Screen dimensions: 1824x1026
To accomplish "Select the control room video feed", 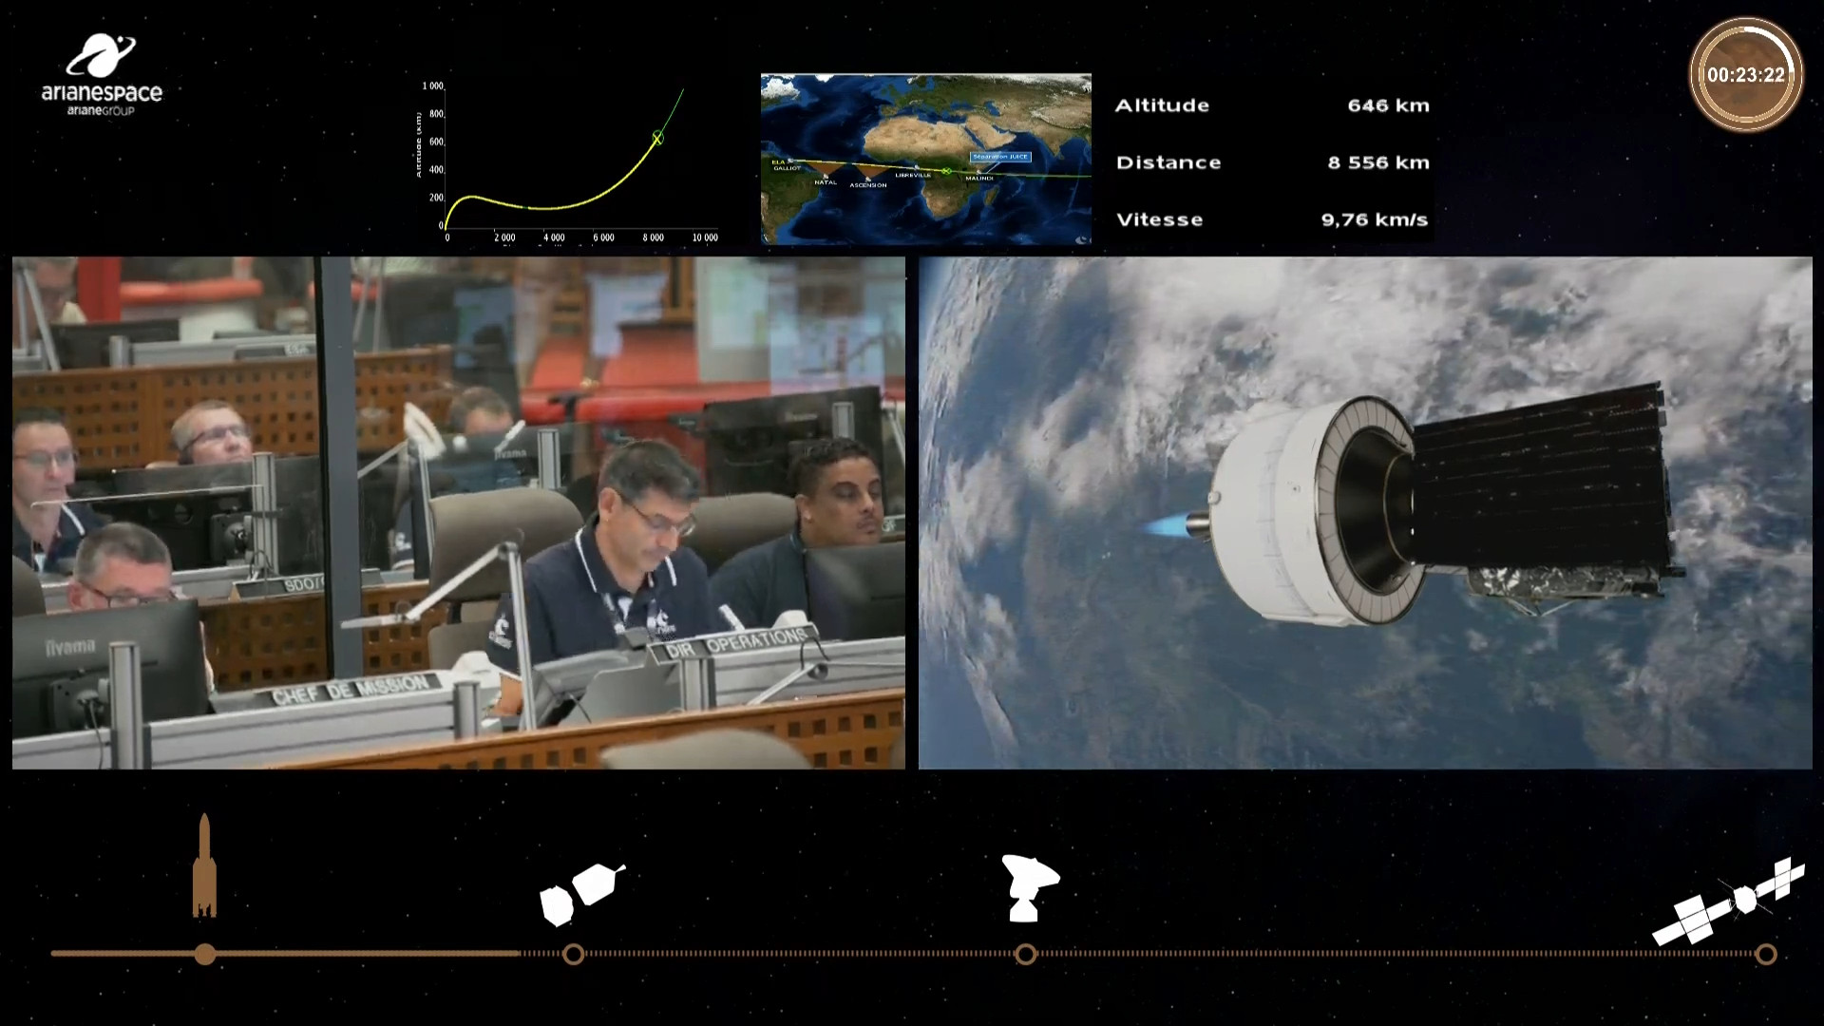I will (458, 513).
